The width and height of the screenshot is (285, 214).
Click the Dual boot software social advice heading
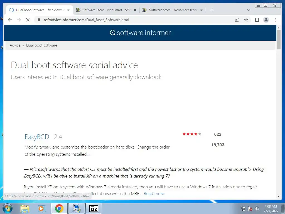(x=74, y=65)
